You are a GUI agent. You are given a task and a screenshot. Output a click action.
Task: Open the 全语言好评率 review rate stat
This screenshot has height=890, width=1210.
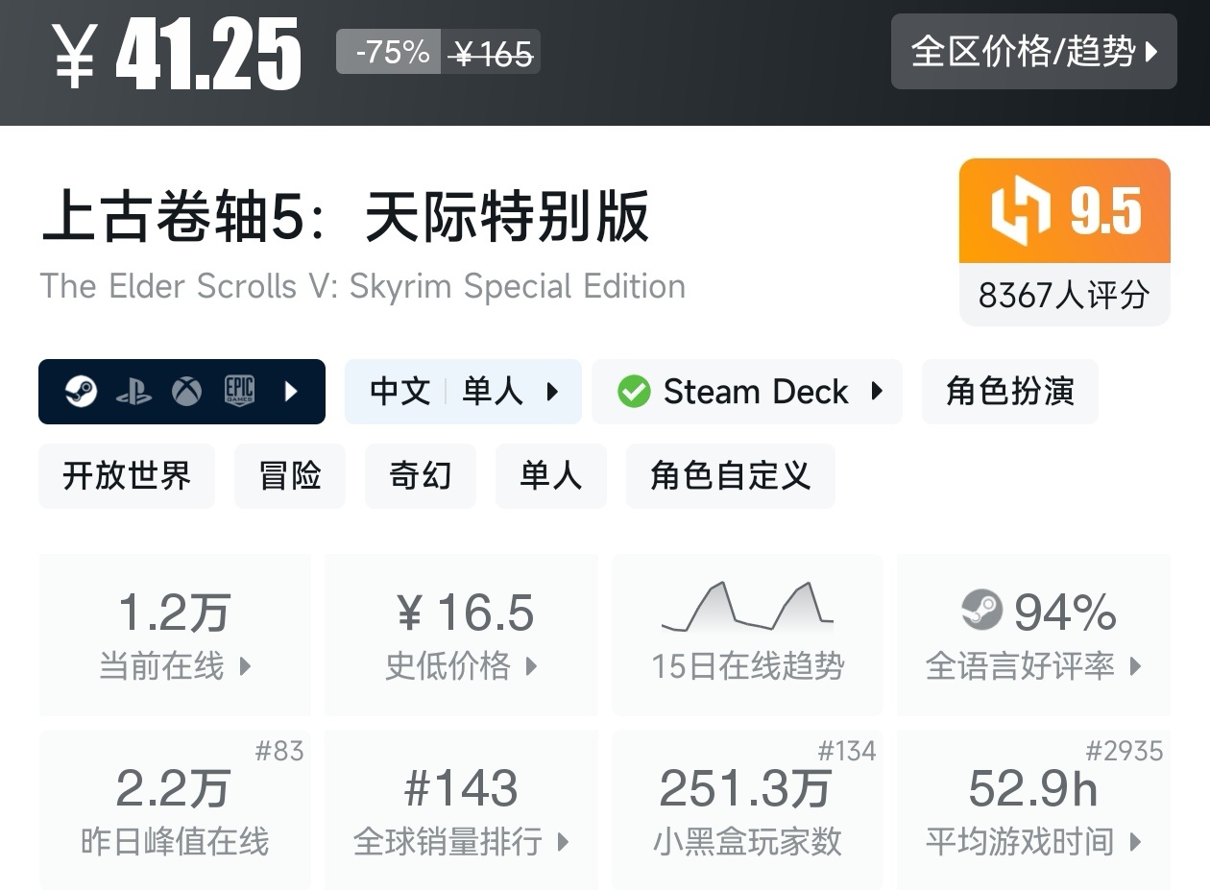1033,635
